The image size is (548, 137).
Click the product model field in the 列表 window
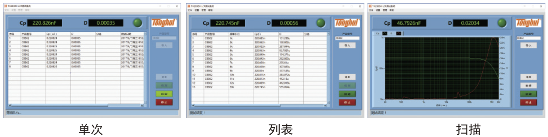click(347, 38)
